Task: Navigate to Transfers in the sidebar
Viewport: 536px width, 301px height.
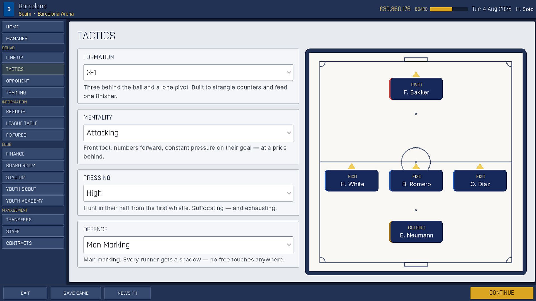Action: tap(33, 220)
